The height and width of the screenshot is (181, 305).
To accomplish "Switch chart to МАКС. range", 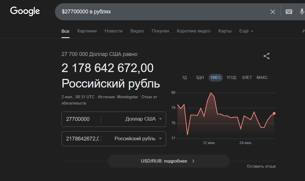I will click(x=263, y=78).
